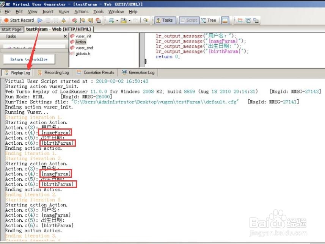Open the Actions menu

[x=81, y=12]
